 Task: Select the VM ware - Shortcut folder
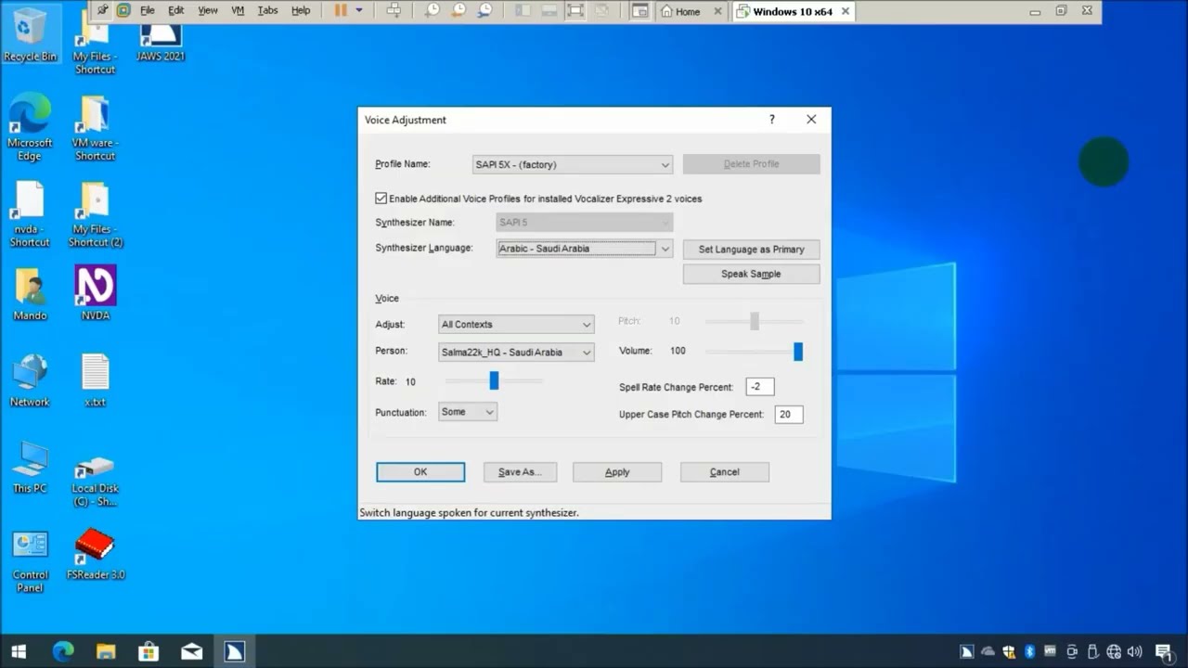pyautogui.click(x=95, y=127)
